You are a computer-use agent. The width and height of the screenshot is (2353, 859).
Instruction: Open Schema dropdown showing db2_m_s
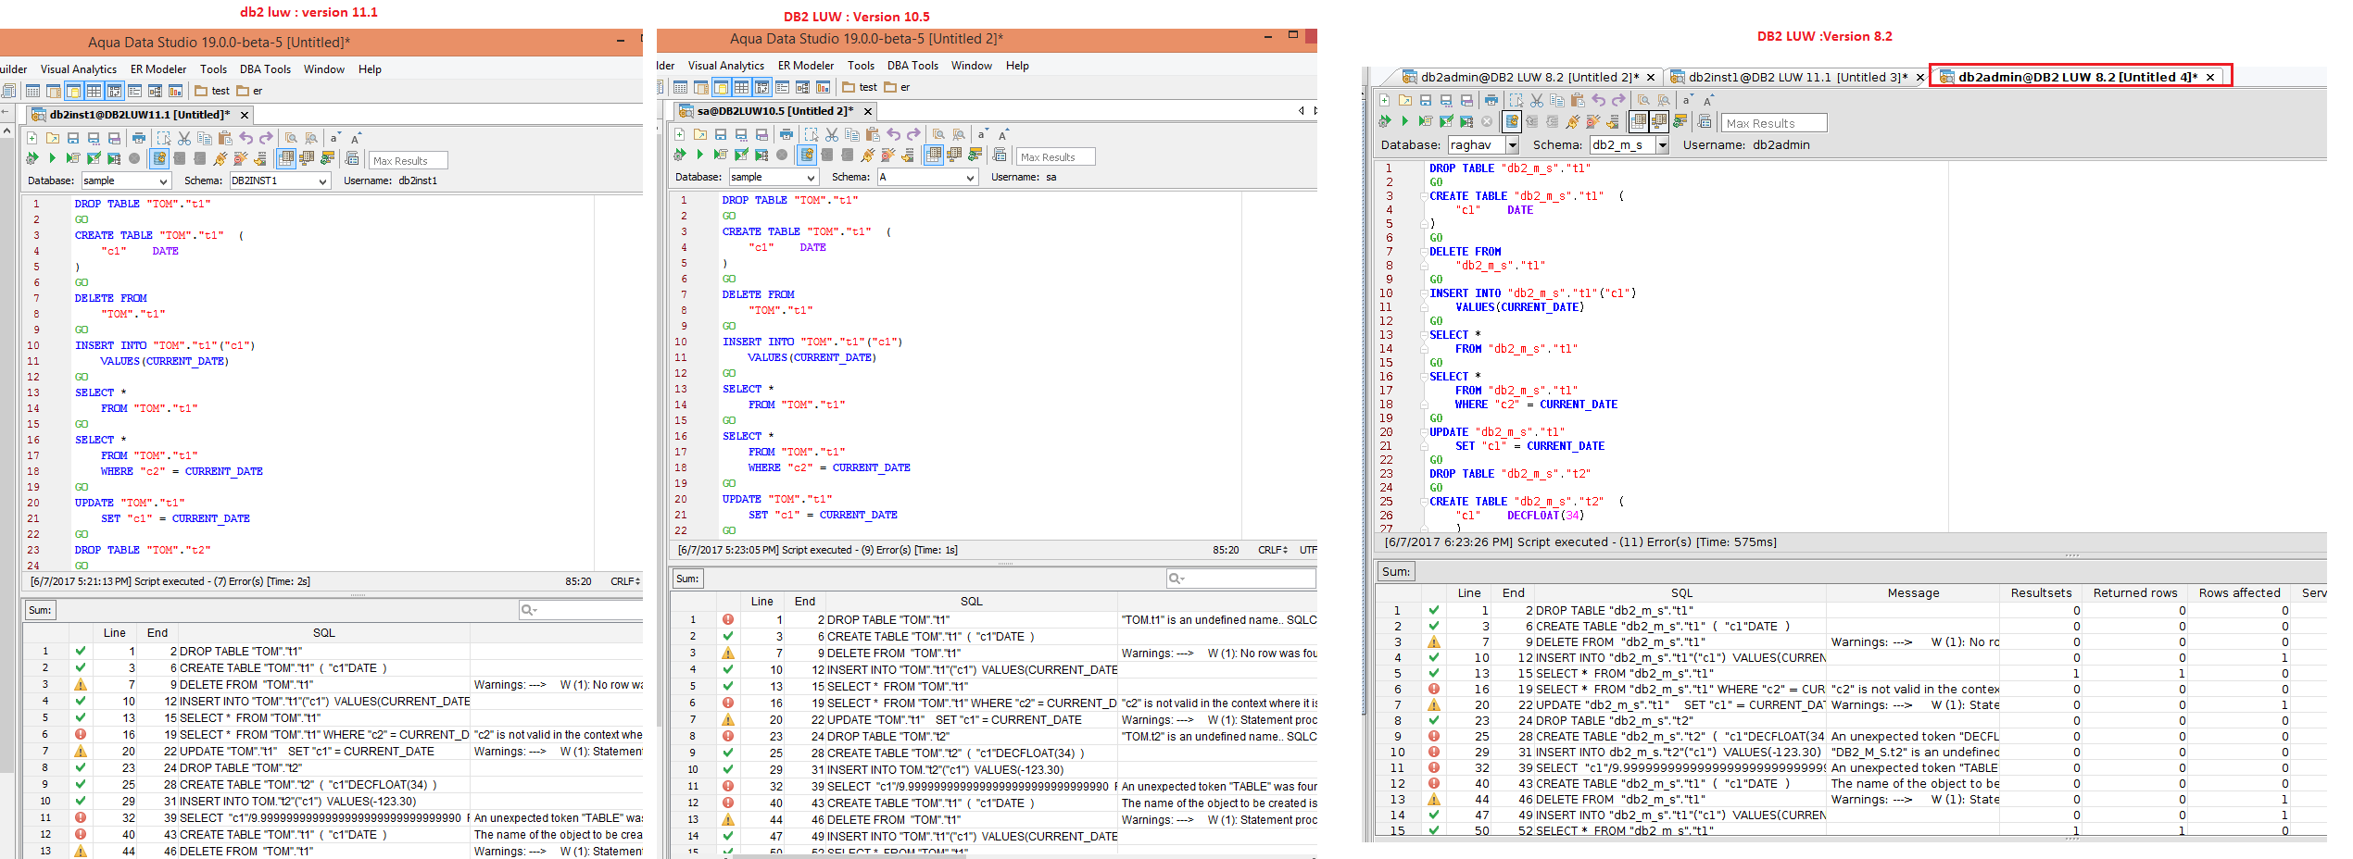click(1629, 144)
